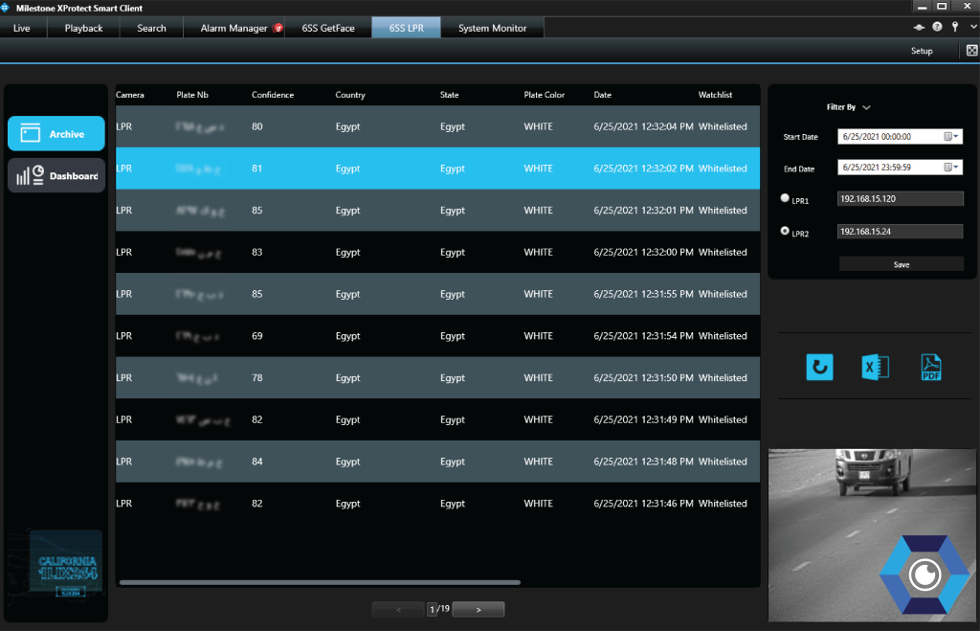Click the Camera column header

pos(130,95)
